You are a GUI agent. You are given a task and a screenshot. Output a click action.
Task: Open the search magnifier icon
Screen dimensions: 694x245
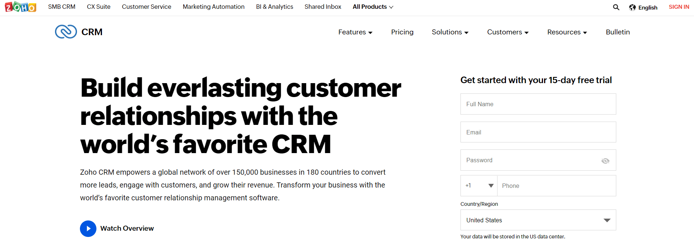click(616, 7)
